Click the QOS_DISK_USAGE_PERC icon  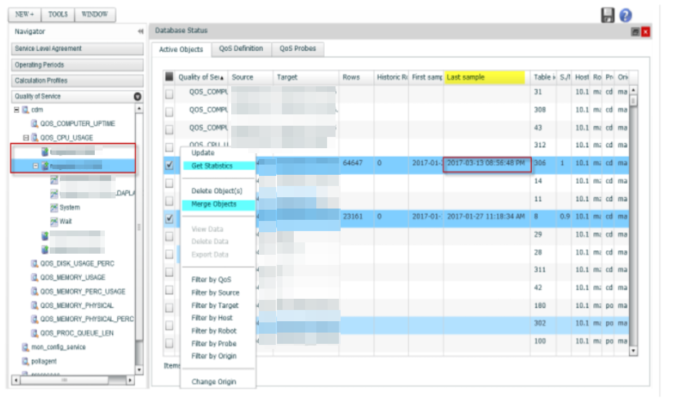point(35,264)
